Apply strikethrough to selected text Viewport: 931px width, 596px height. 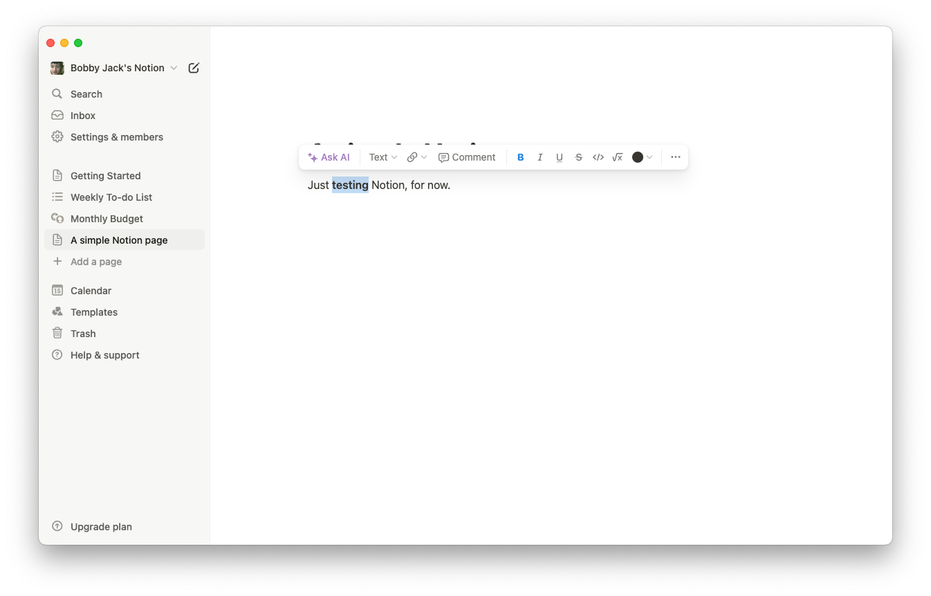pyautogui.click(x=579, y=157)
